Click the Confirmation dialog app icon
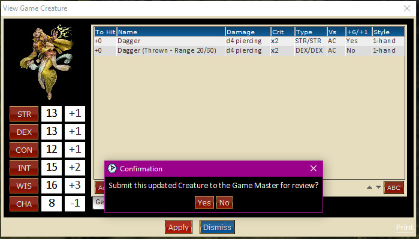 pyautogui.click(x=112, y=168)
